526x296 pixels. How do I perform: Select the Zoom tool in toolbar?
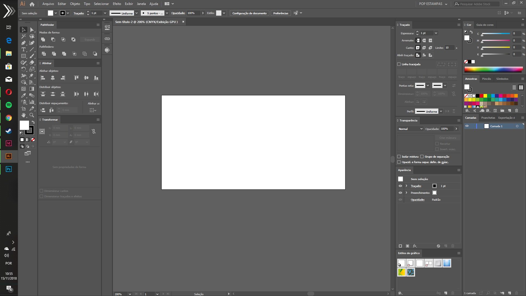32,115
